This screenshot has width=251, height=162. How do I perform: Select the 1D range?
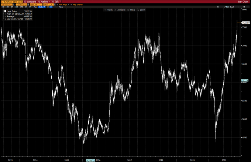(3, 7)
